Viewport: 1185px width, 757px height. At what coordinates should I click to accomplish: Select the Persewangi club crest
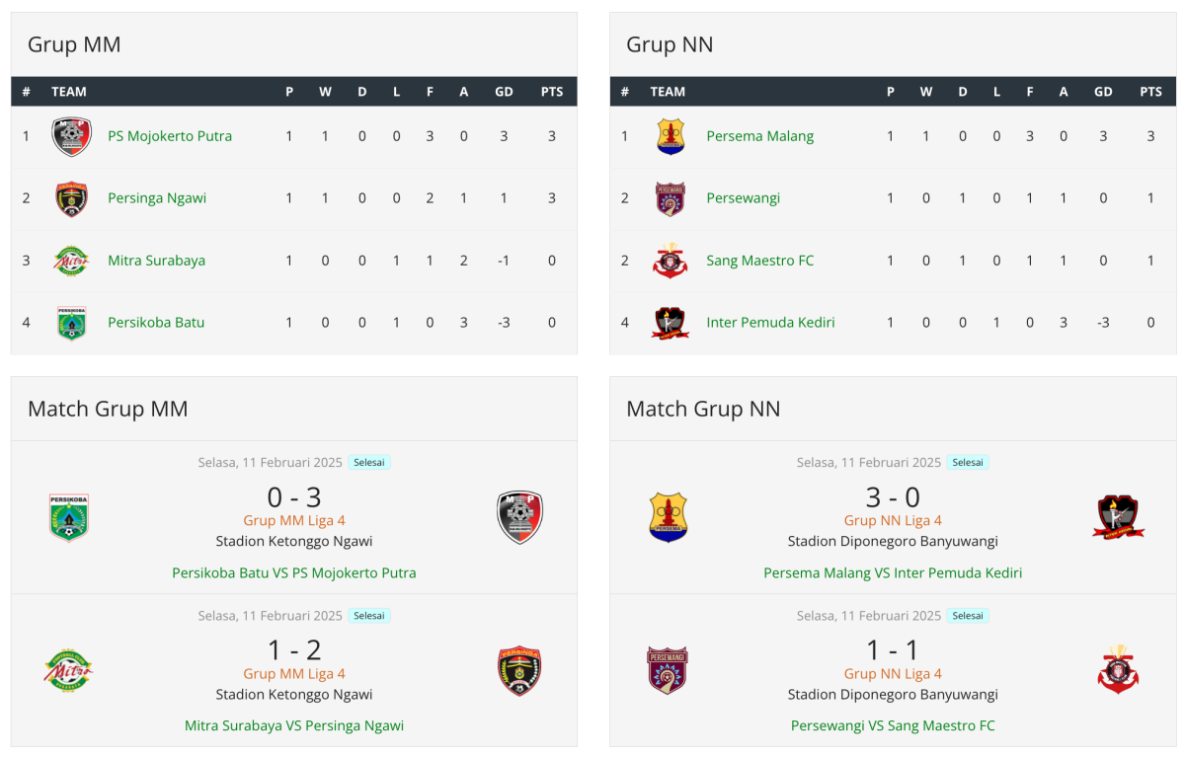[670, 198]
